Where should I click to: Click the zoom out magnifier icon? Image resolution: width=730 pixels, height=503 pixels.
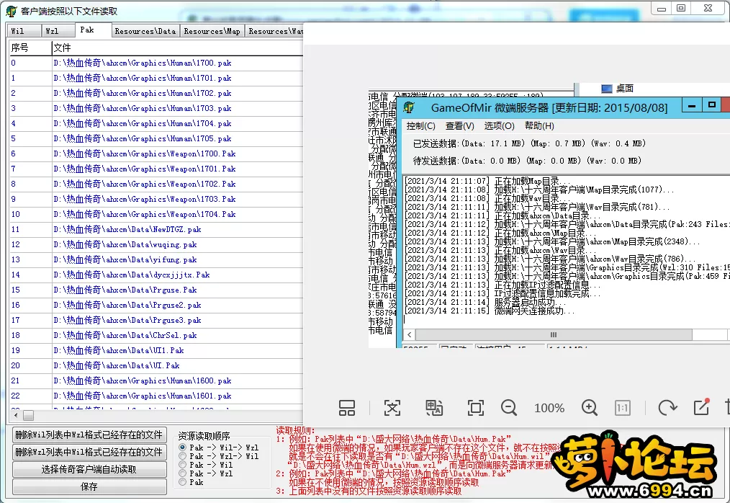click(x=509, y=408)
